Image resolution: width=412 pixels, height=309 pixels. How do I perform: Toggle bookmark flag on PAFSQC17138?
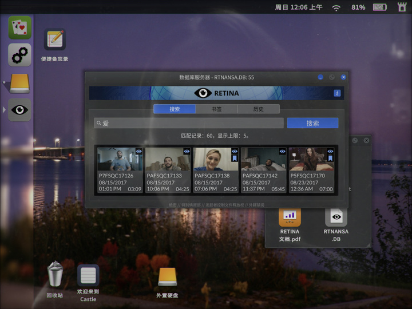pos(235,158)
